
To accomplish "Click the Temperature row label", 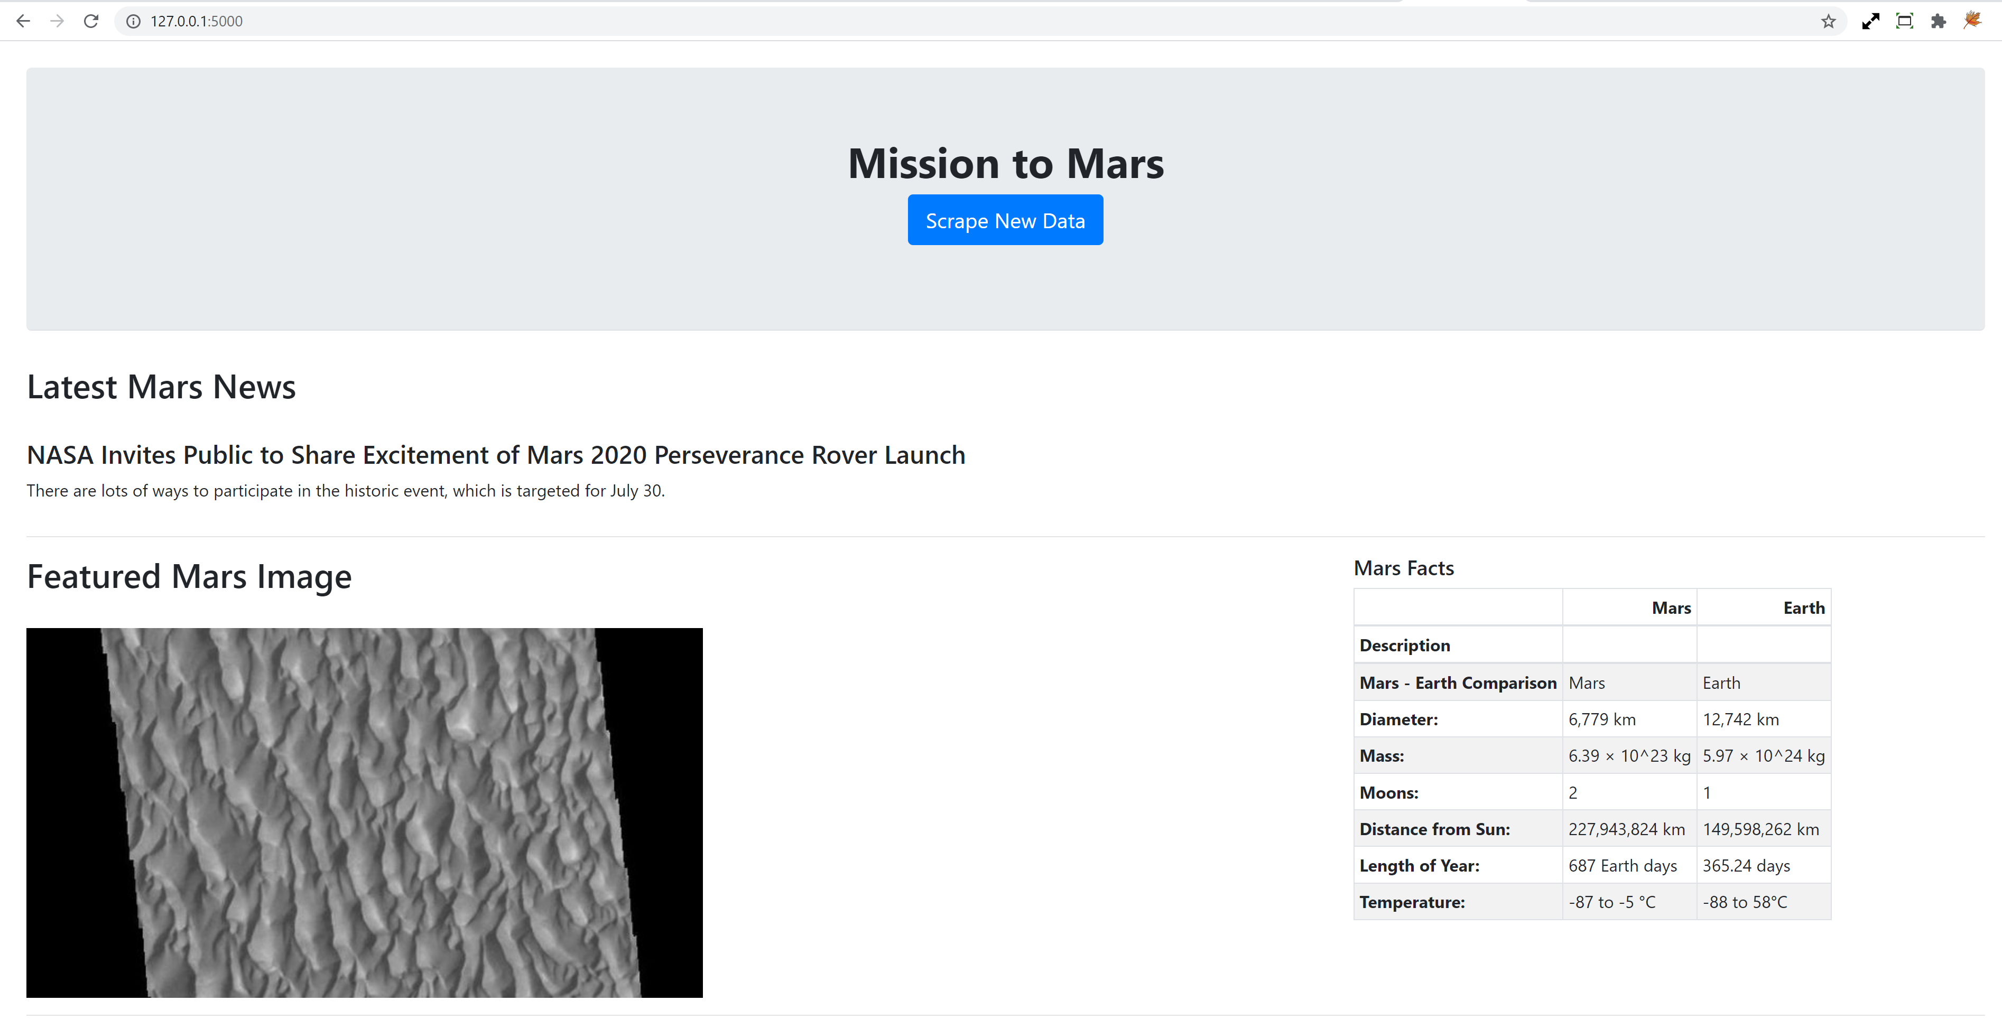I will tap(1411, 902).
